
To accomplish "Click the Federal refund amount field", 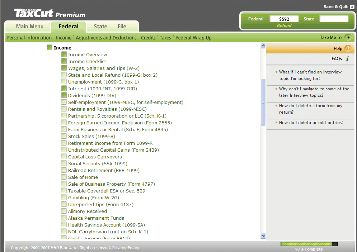I will 284,19.
